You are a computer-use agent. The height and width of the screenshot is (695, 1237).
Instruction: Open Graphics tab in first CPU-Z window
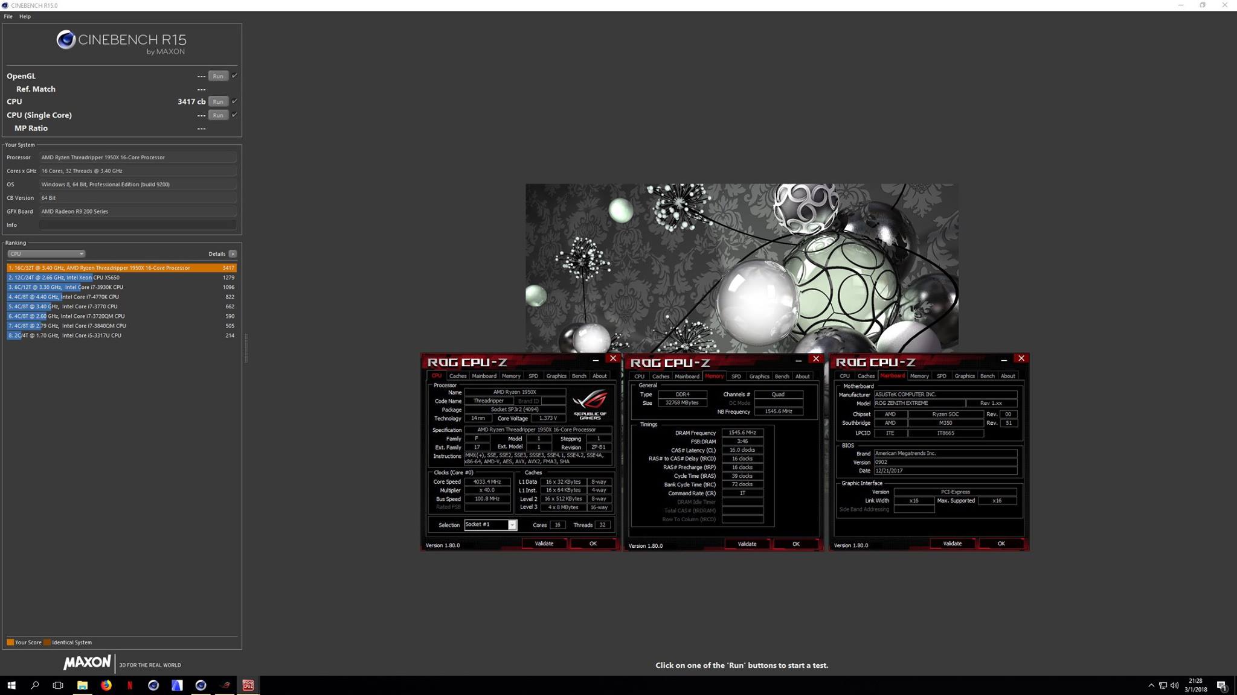coord(556,376)
